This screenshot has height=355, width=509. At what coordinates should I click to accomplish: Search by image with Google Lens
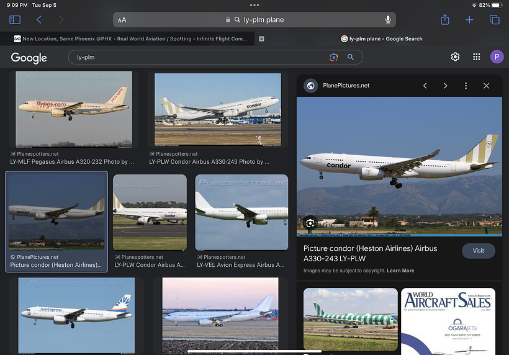coord(334,57)
